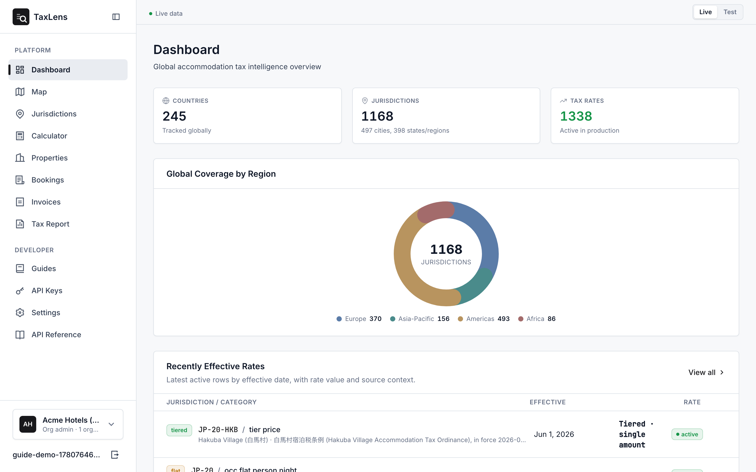Open Settings from the sidebar

pos(68,313)
